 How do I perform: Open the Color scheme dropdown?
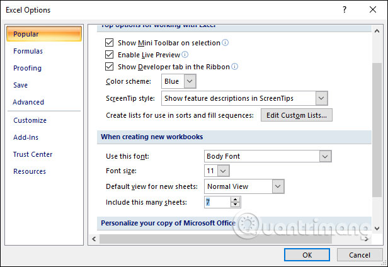[x=190, y=81]
